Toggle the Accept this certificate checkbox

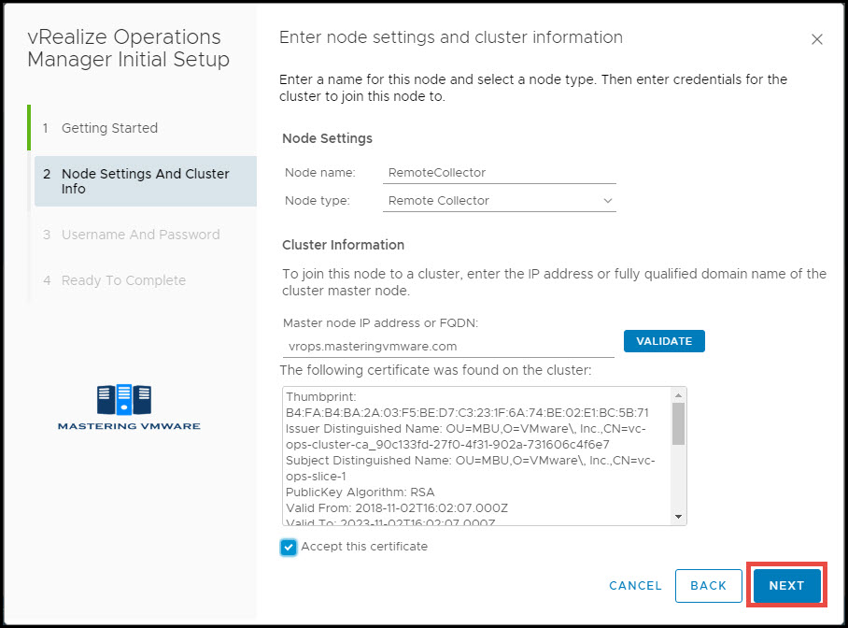[289, 547]
